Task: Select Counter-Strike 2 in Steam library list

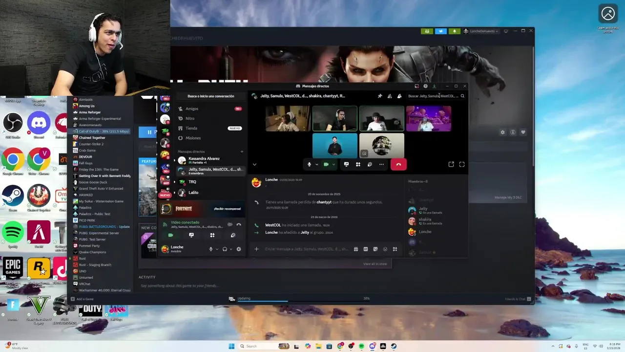Action: click(102, 144)
